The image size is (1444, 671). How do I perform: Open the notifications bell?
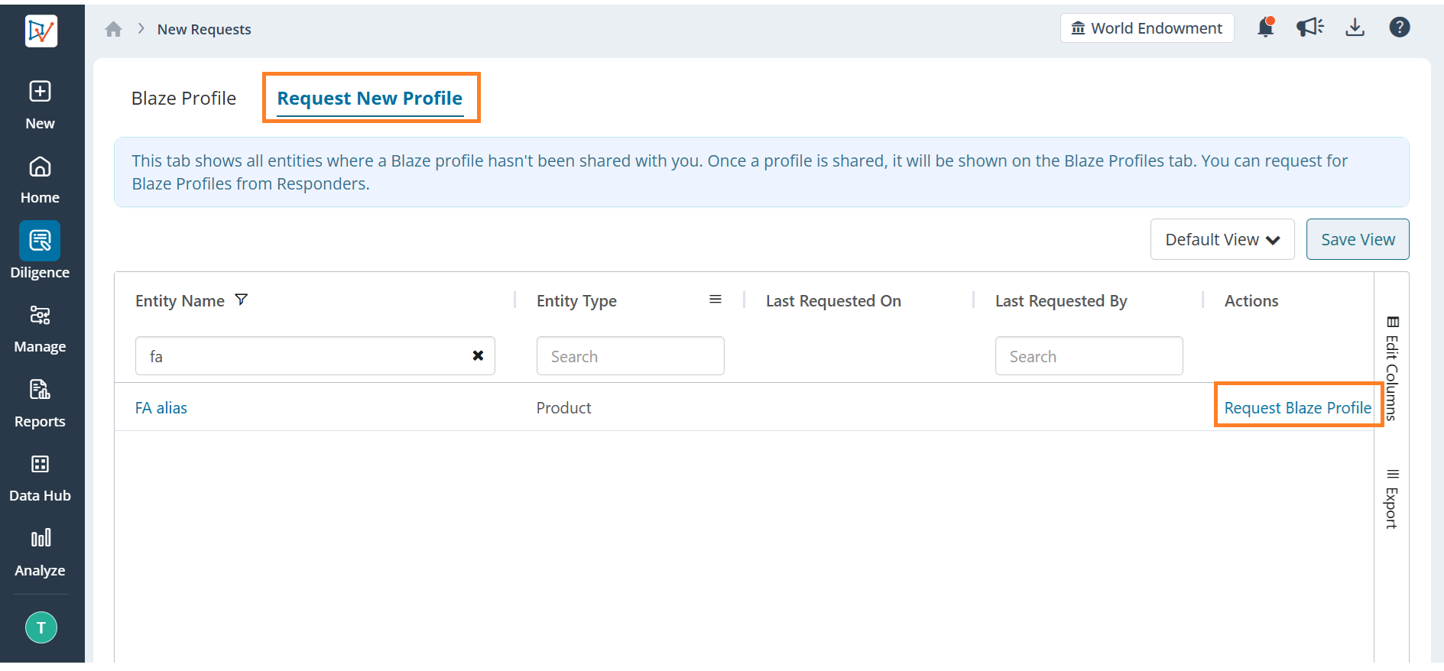click(x=1266, y=28)
